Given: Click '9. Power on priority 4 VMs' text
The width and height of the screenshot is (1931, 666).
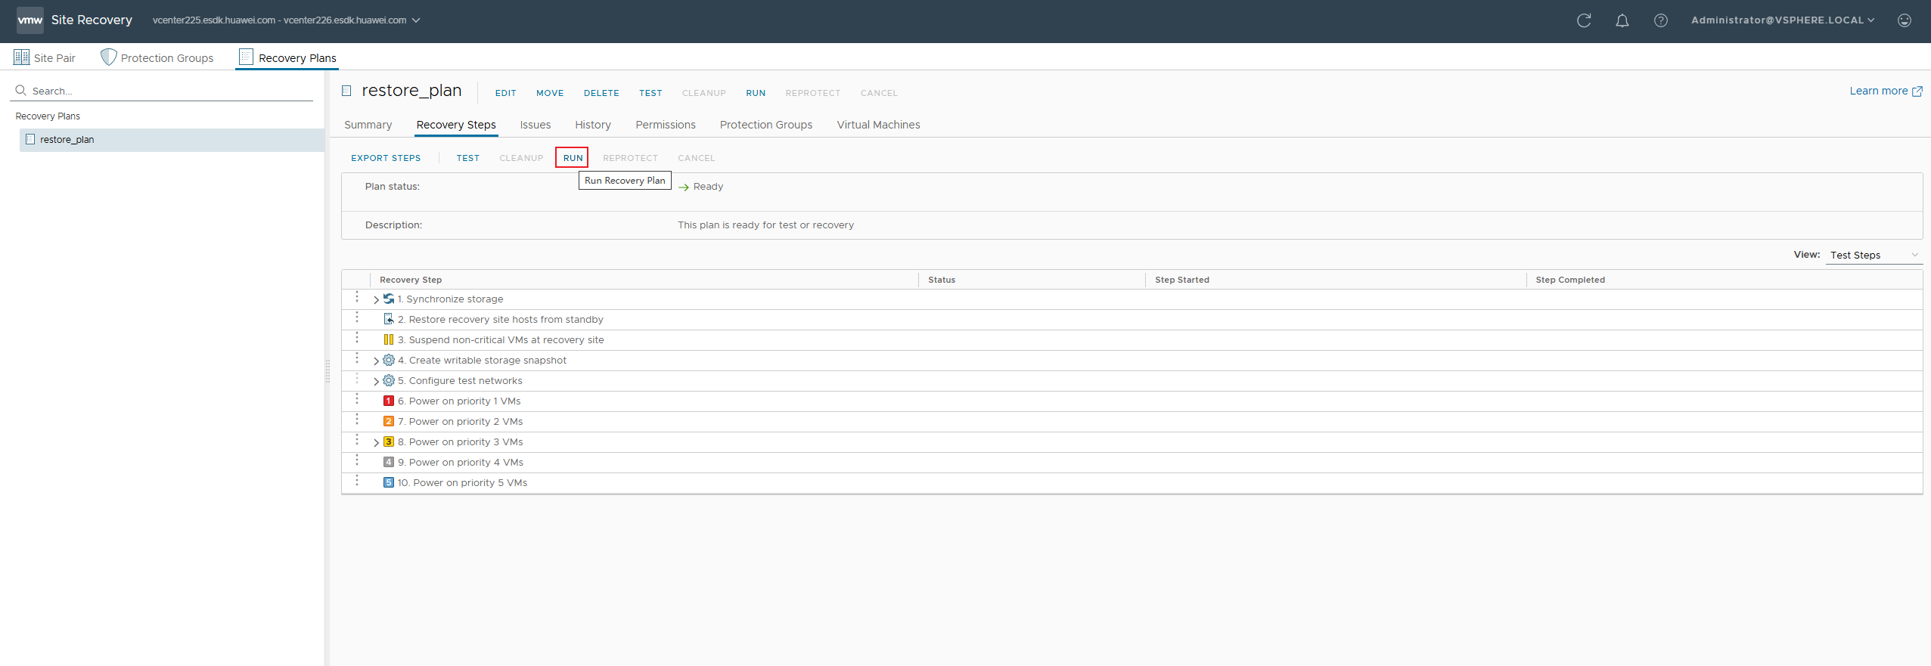Looking at the screenshot, I should (461, 463).
